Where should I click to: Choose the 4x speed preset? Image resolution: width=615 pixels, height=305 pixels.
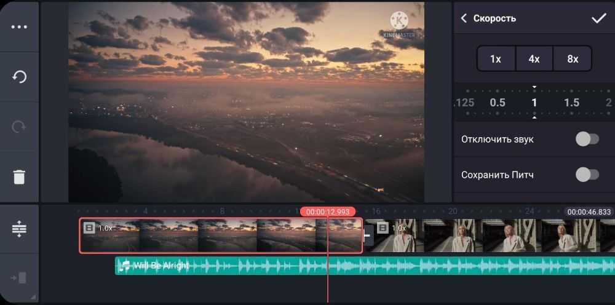(534, 59)
